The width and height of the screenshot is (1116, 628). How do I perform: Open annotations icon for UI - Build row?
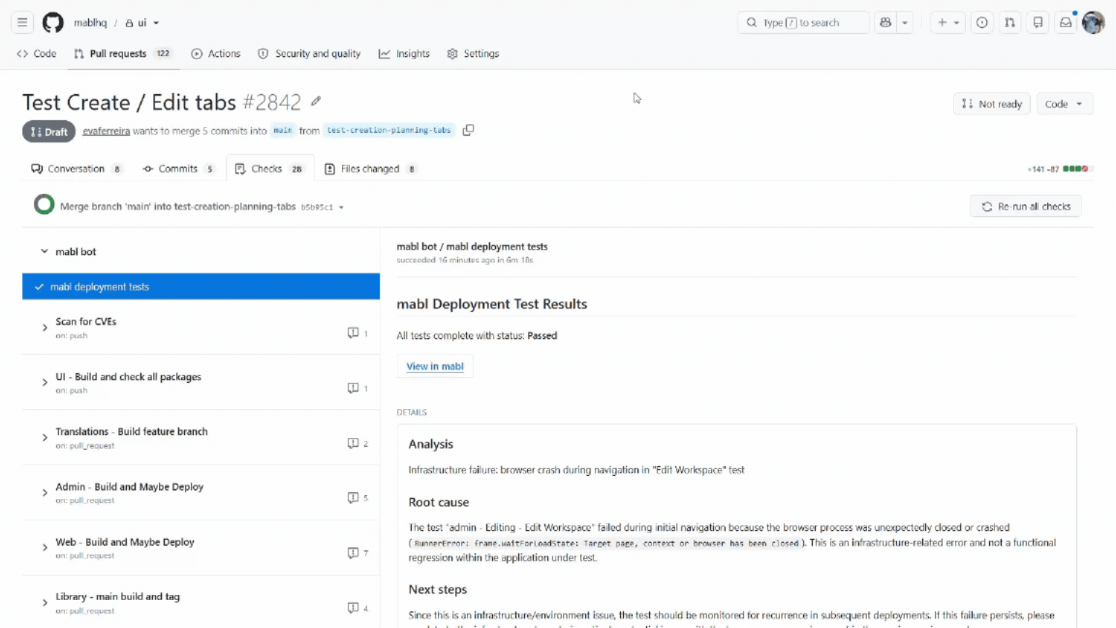tap(353, 388)
